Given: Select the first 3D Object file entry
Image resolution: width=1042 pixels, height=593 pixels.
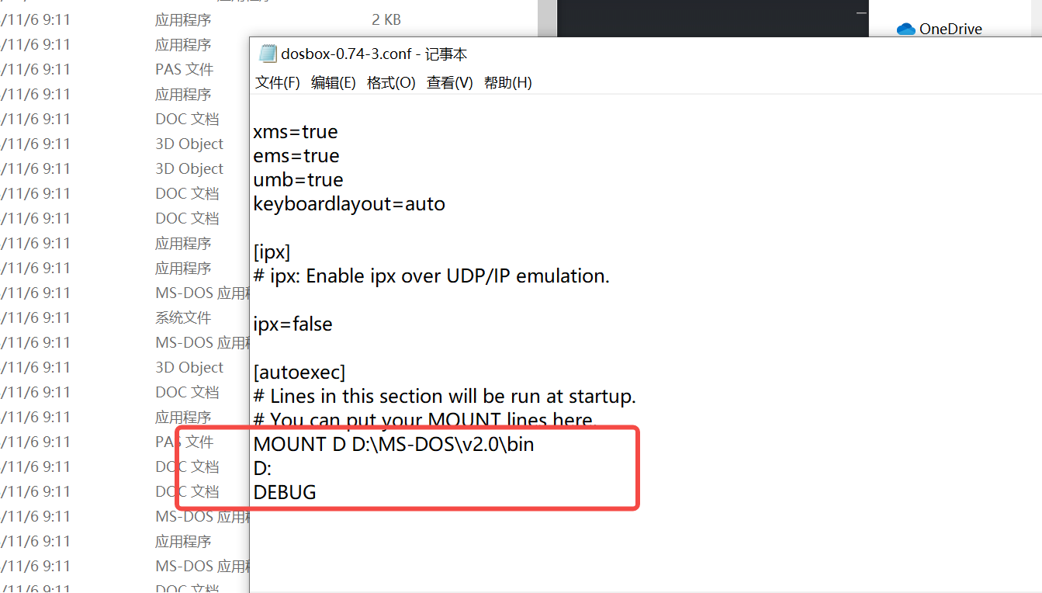Looking at the screenshot, I should point(189,143).
